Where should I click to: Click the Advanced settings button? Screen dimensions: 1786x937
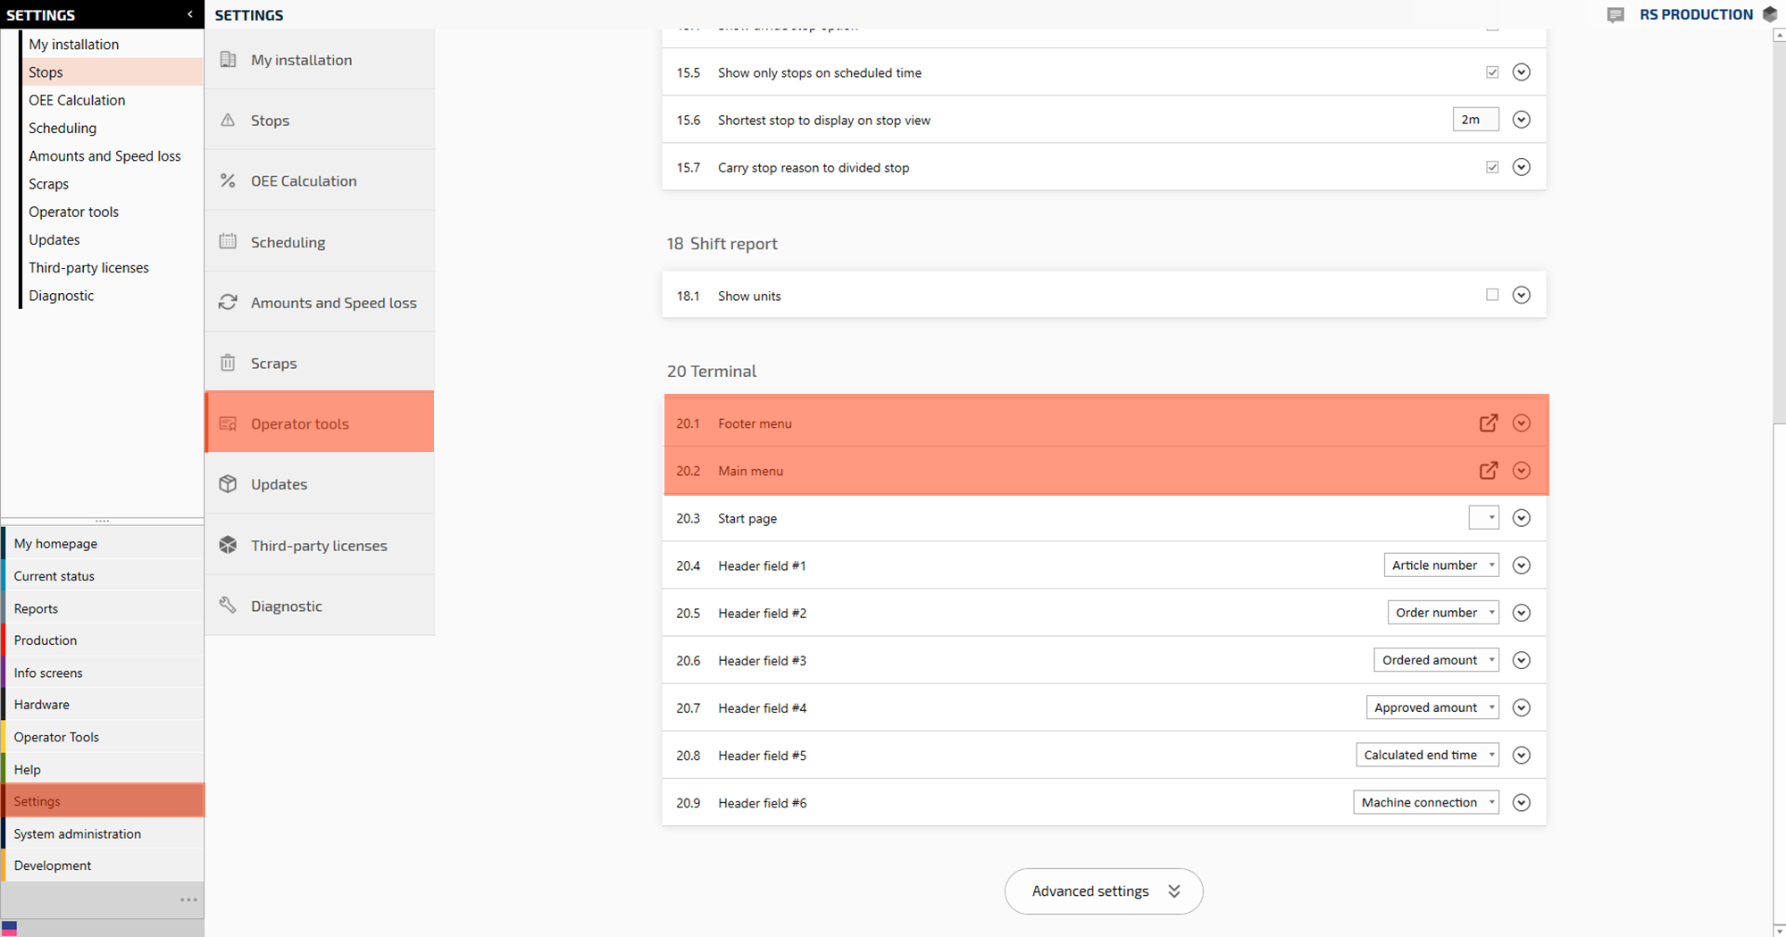point(1104,891)
